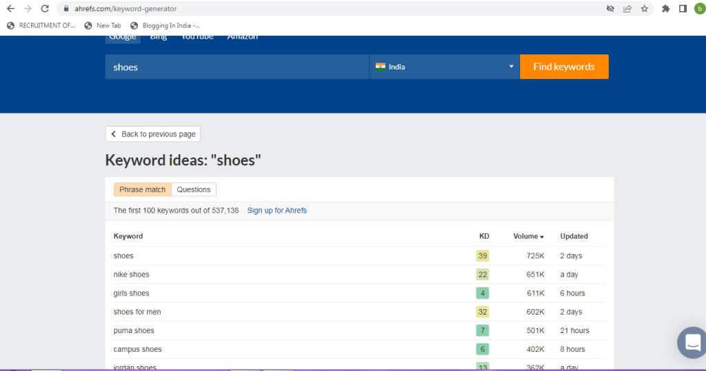This screenshot has width=706, height=371.
Task: Click Back to previous page button
Action: pyautogui.click(x=153, y=134)
